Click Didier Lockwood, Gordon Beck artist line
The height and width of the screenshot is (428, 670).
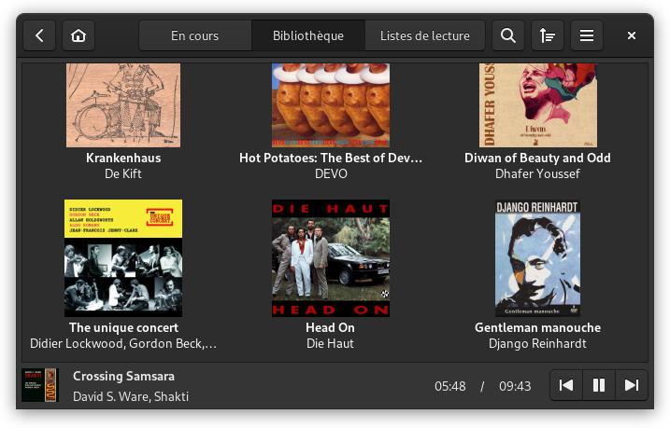point(123,343)
